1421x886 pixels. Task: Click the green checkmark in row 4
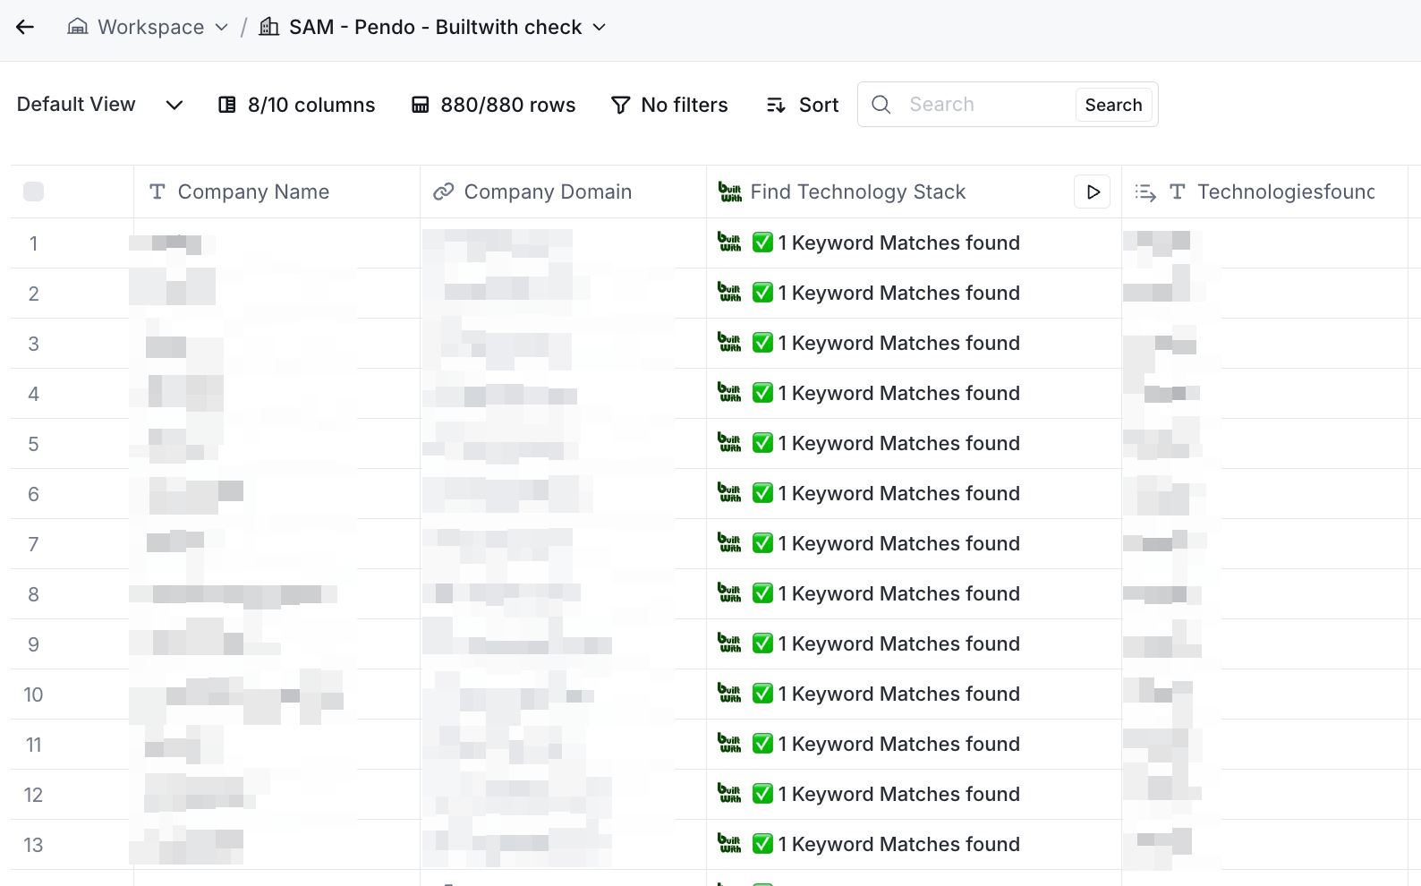pyautogui.click(x=762, y=393)
